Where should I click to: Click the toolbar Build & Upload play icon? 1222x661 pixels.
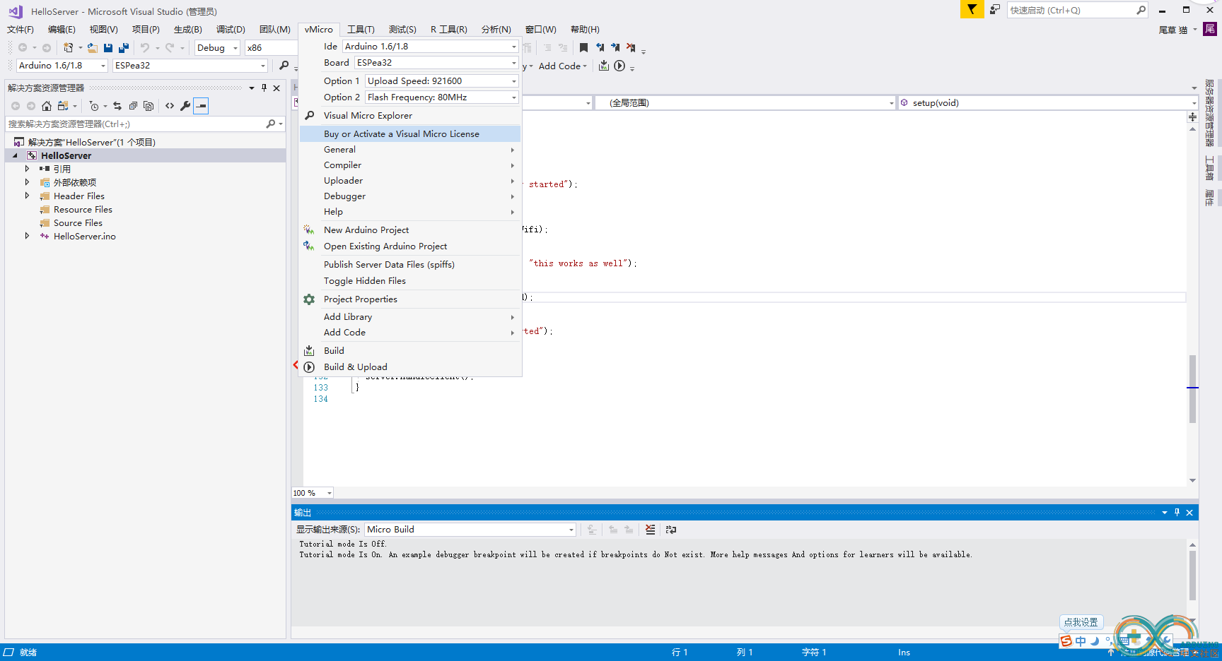(x=619, y=66)
